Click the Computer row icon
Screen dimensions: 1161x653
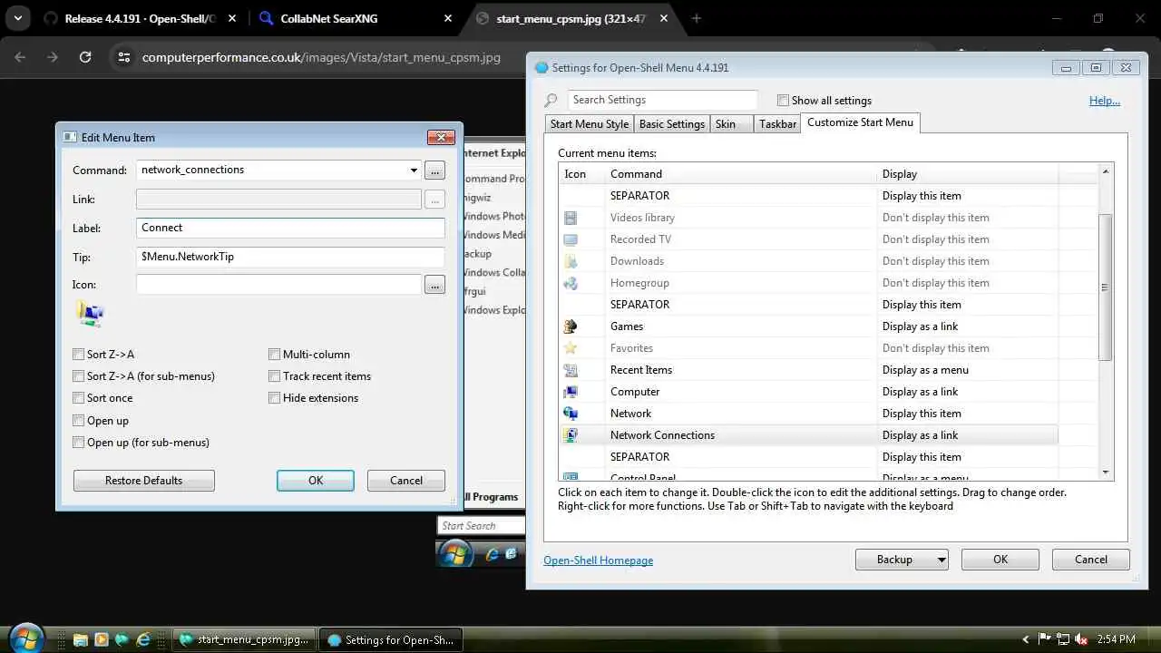[571, 392]
